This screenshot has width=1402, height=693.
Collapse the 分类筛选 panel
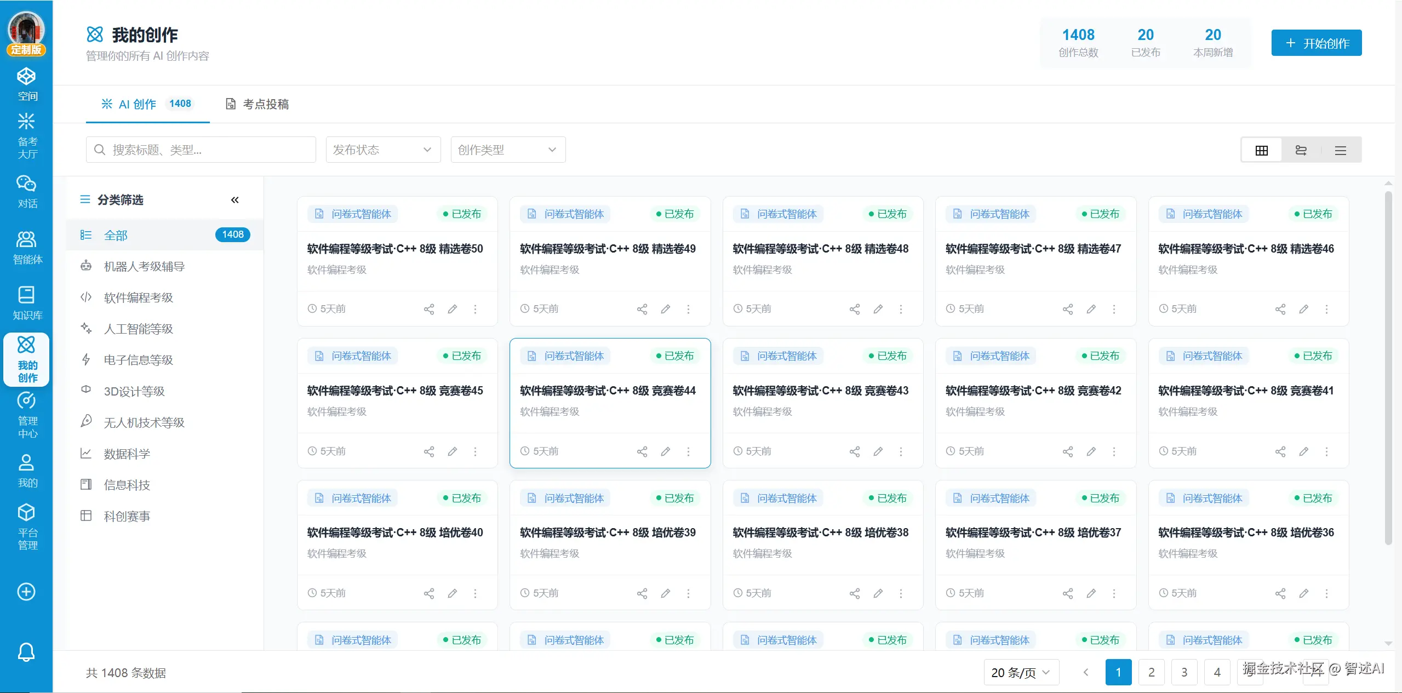click(234, 200)
